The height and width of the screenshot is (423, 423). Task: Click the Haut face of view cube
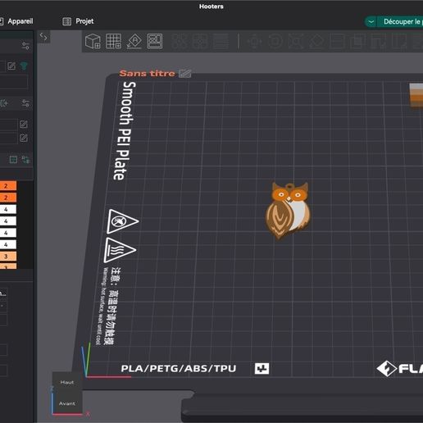click(x=67, y=382)
